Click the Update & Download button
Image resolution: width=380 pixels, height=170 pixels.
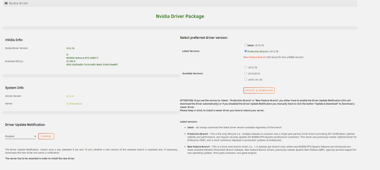(259, 91)
